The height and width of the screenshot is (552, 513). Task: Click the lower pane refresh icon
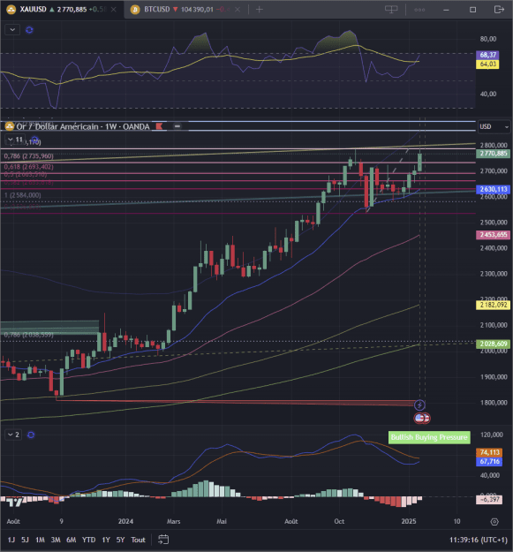[31, 435]
